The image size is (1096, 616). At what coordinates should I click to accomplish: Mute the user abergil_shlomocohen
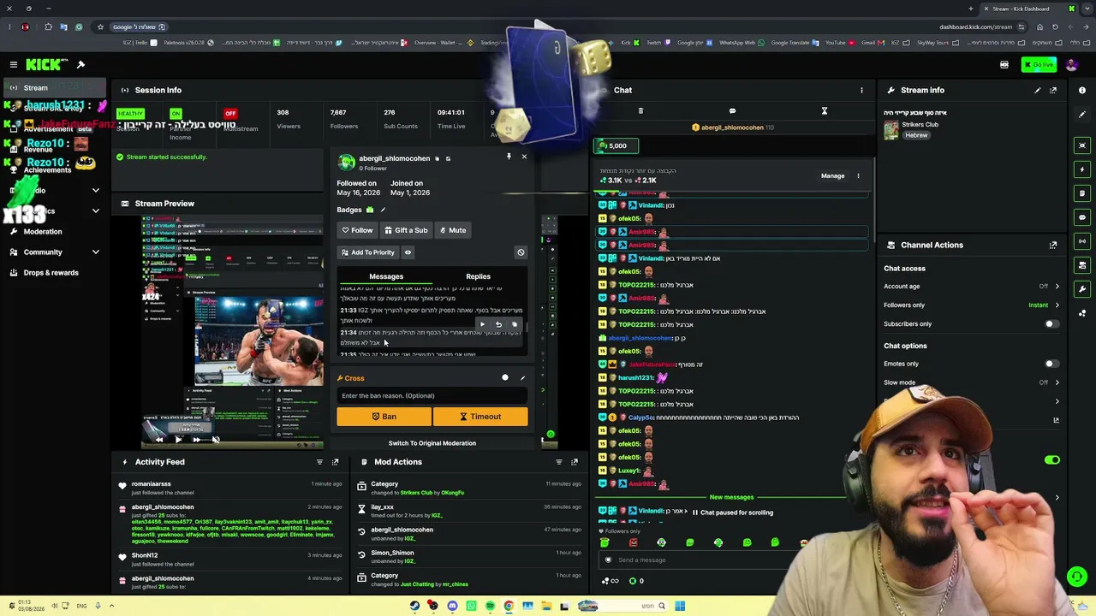453,230
